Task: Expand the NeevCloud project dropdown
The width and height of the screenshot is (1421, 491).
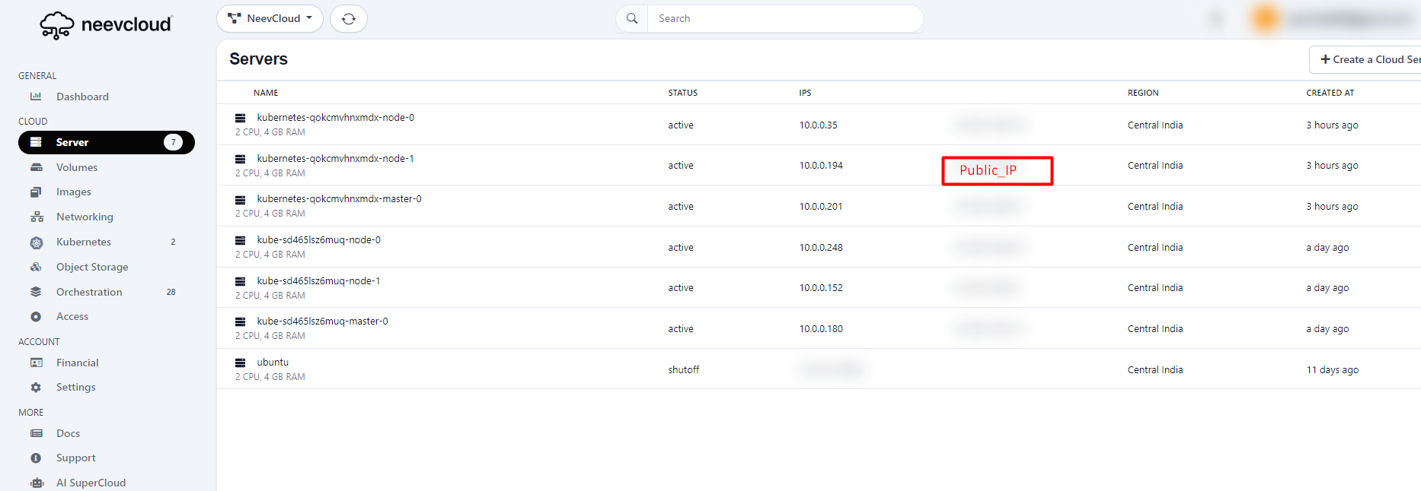Action: (270, 19)
